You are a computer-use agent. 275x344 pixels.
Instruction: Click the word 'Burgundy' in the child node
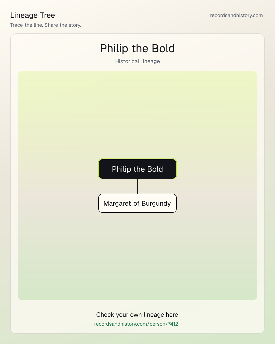point(156,203)
